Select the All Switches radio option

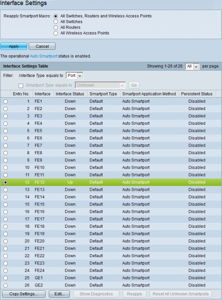point(56,22)
